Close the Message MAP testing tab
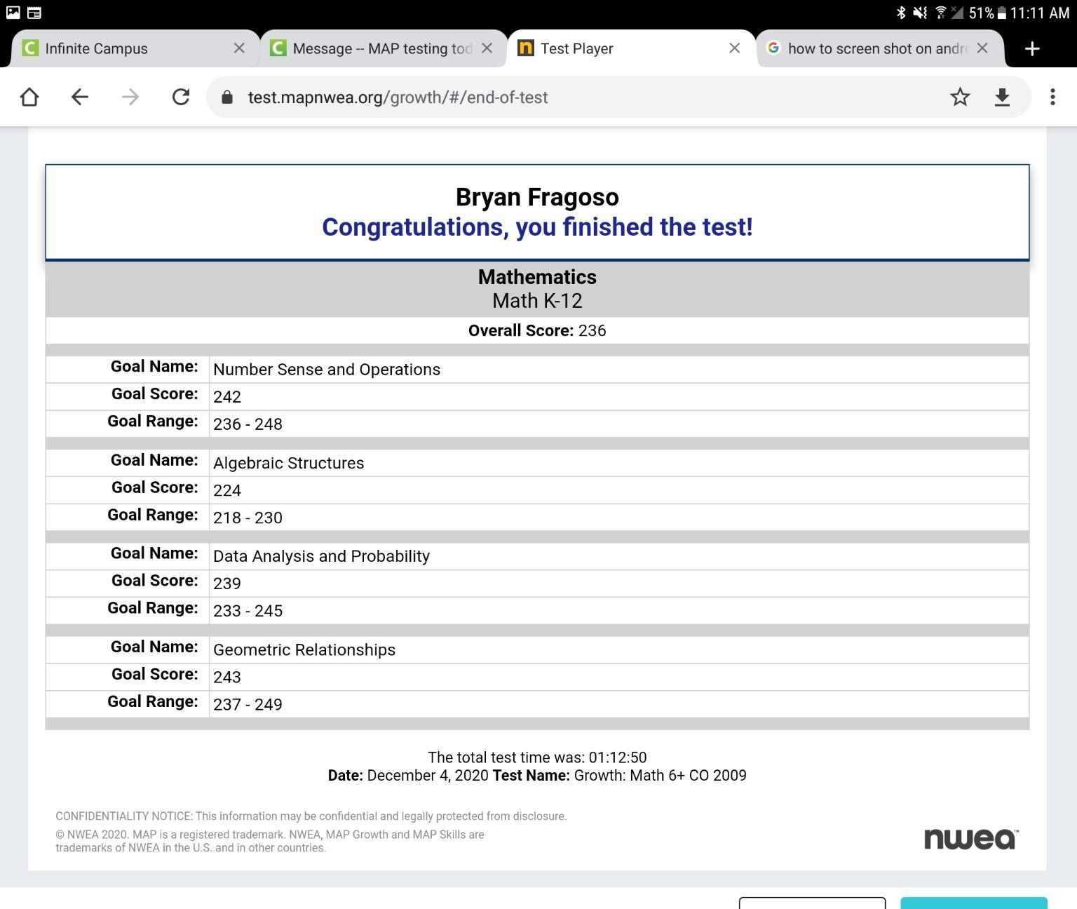This screenshot has height=909, width=1077. coord(487,48)
